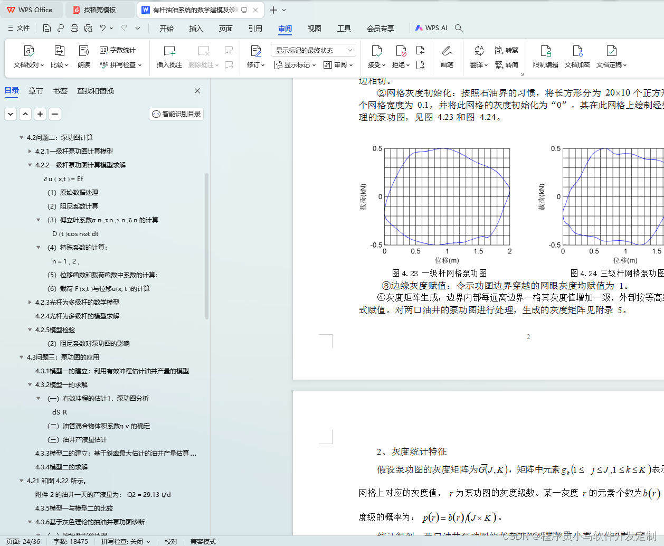
Task: Click 页面: 24/36 in status bar
Action: coord(23,541)
